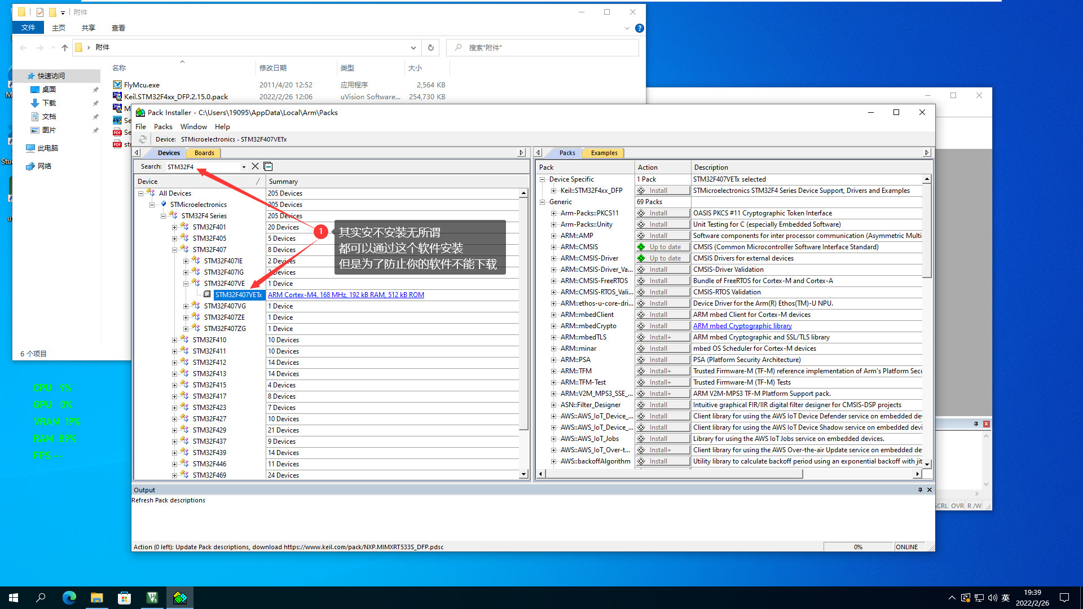The width and height of the screenshot is (1083, 609).
Task: Open the search history dropdown next to STM32F4
Action: point(243,166)
